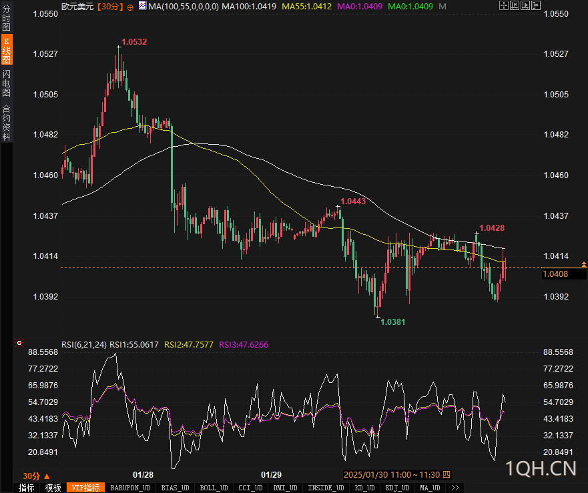Switch to the 指标 tab

[26, 488]
